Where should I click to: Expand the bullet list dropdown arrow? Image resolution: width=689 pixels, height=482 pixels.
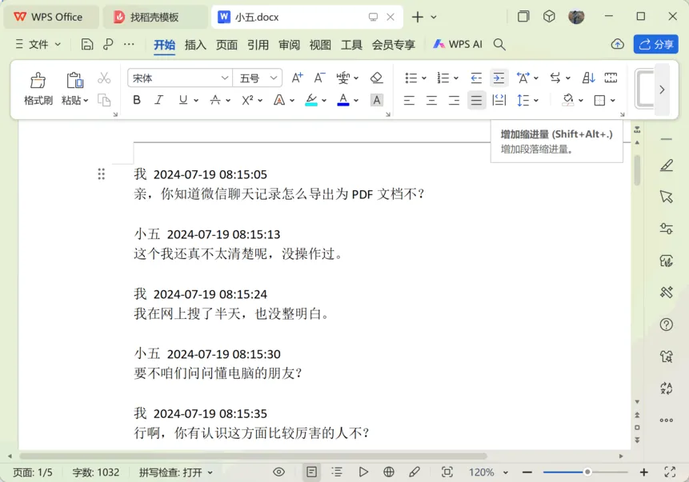point(423,78)
